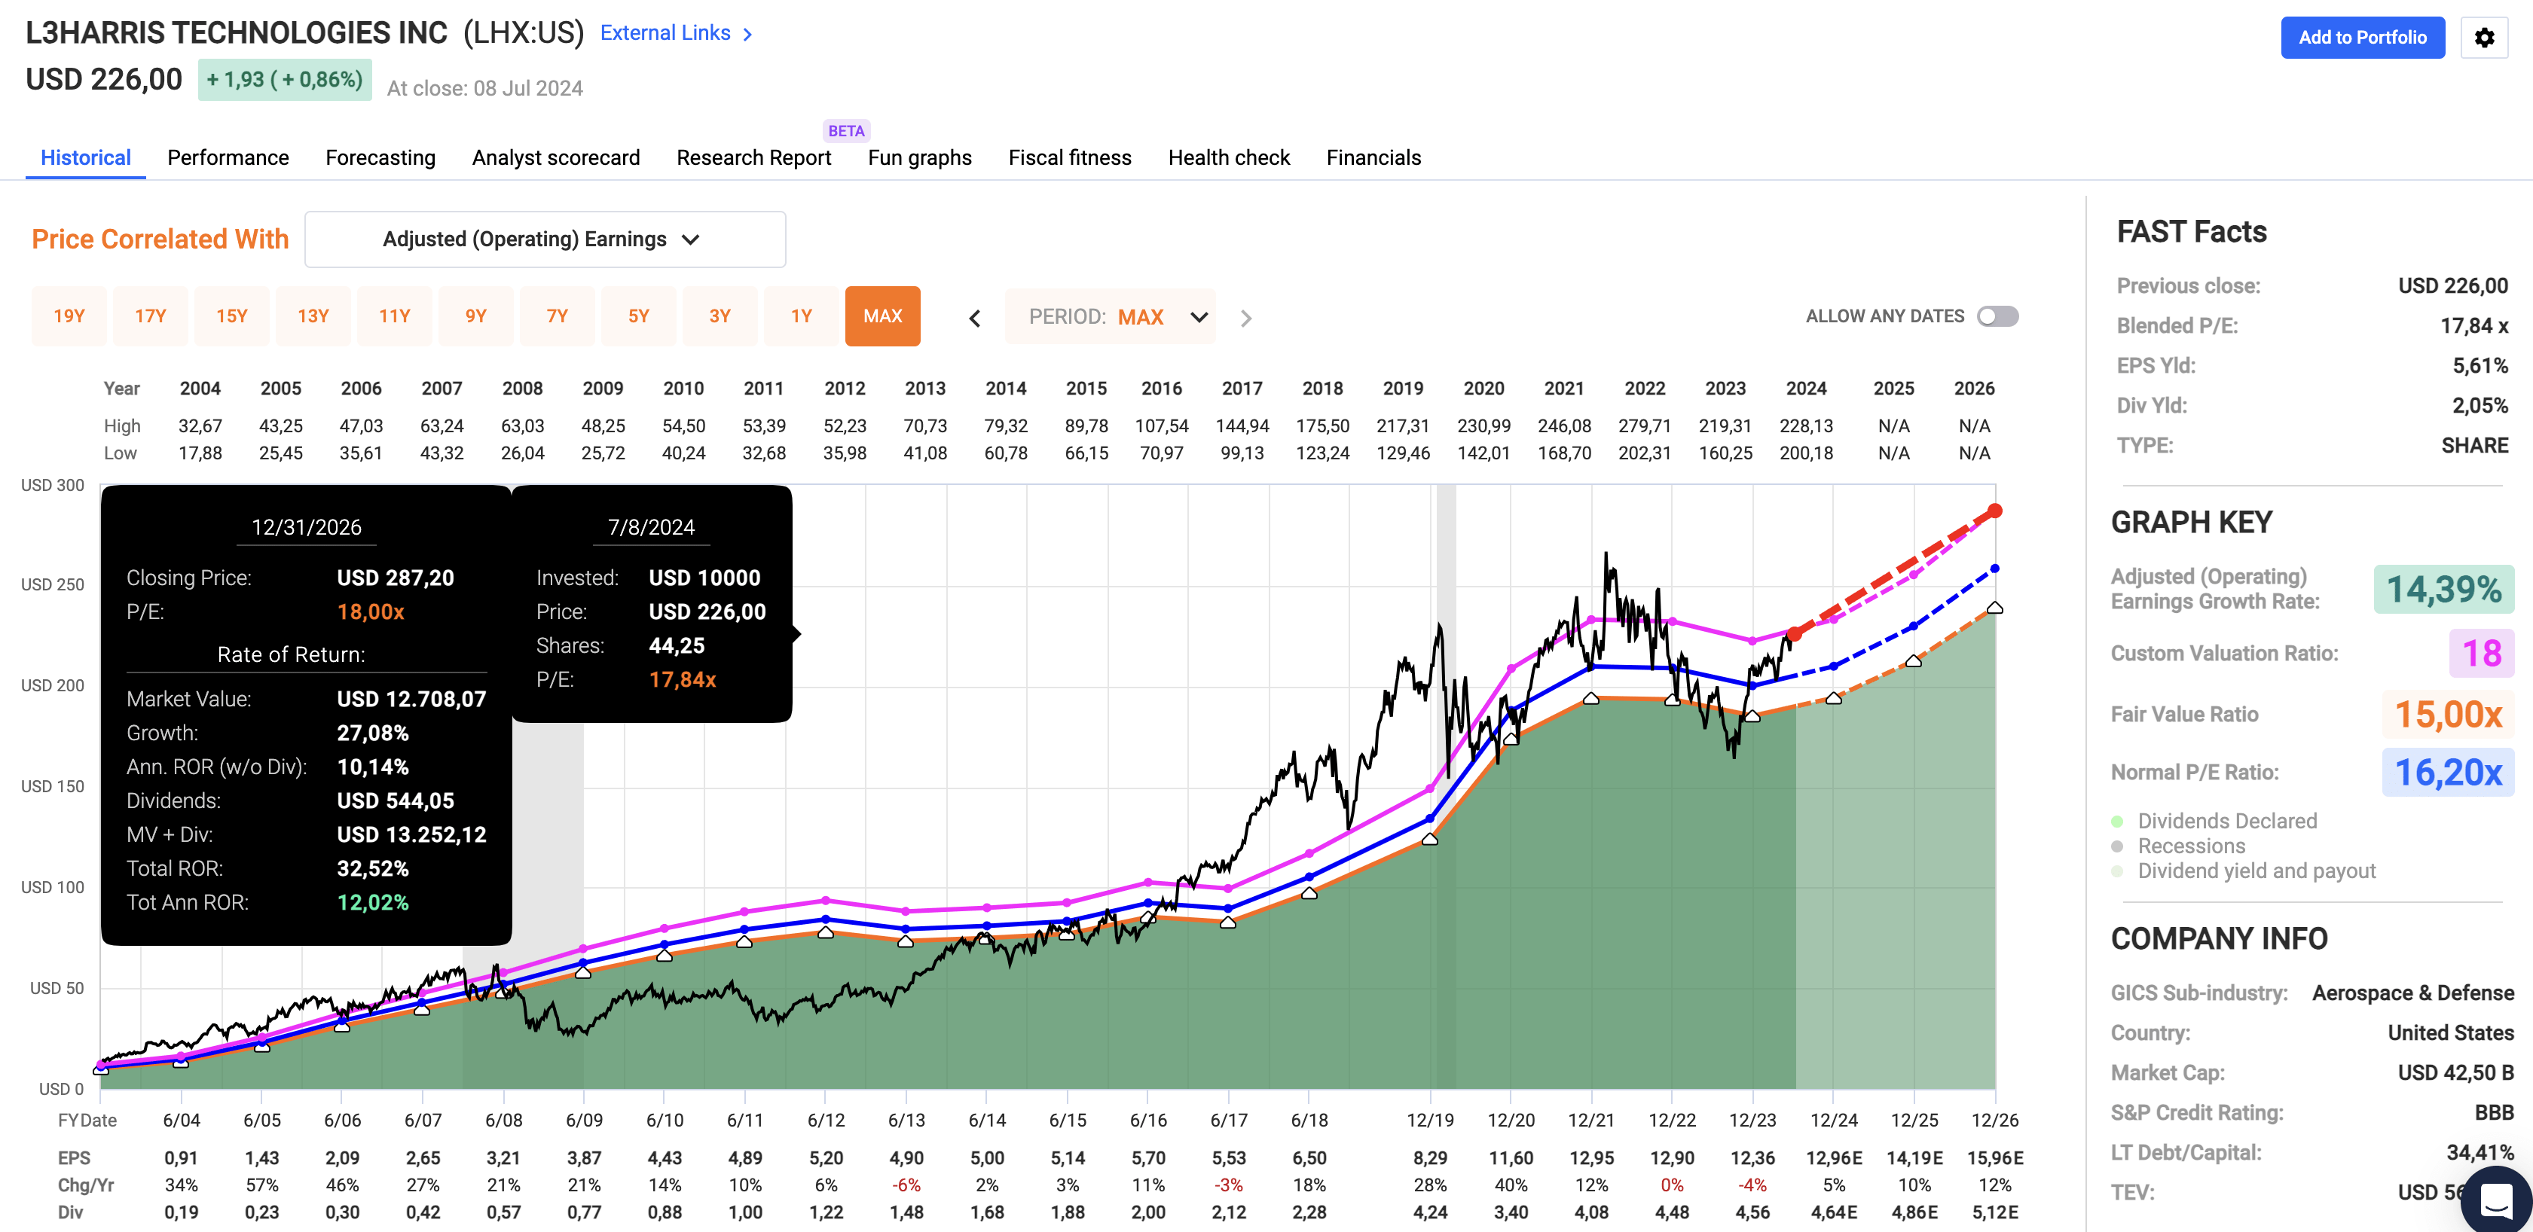Click the 2024 year column header
The height and width of the screenshot is (1232, 2533).
pos(1807,388)
